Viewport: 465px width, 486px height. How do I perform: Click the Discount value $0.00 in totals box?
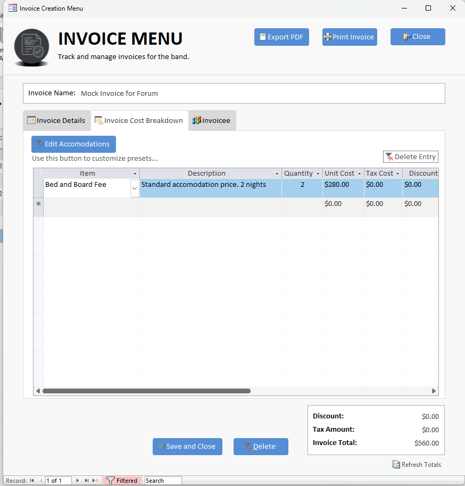430,417
